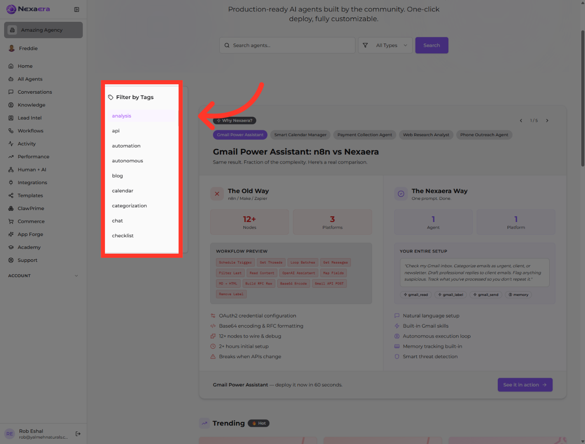Click the purple Search button
585x444 pixels.
tap(432, 45)
